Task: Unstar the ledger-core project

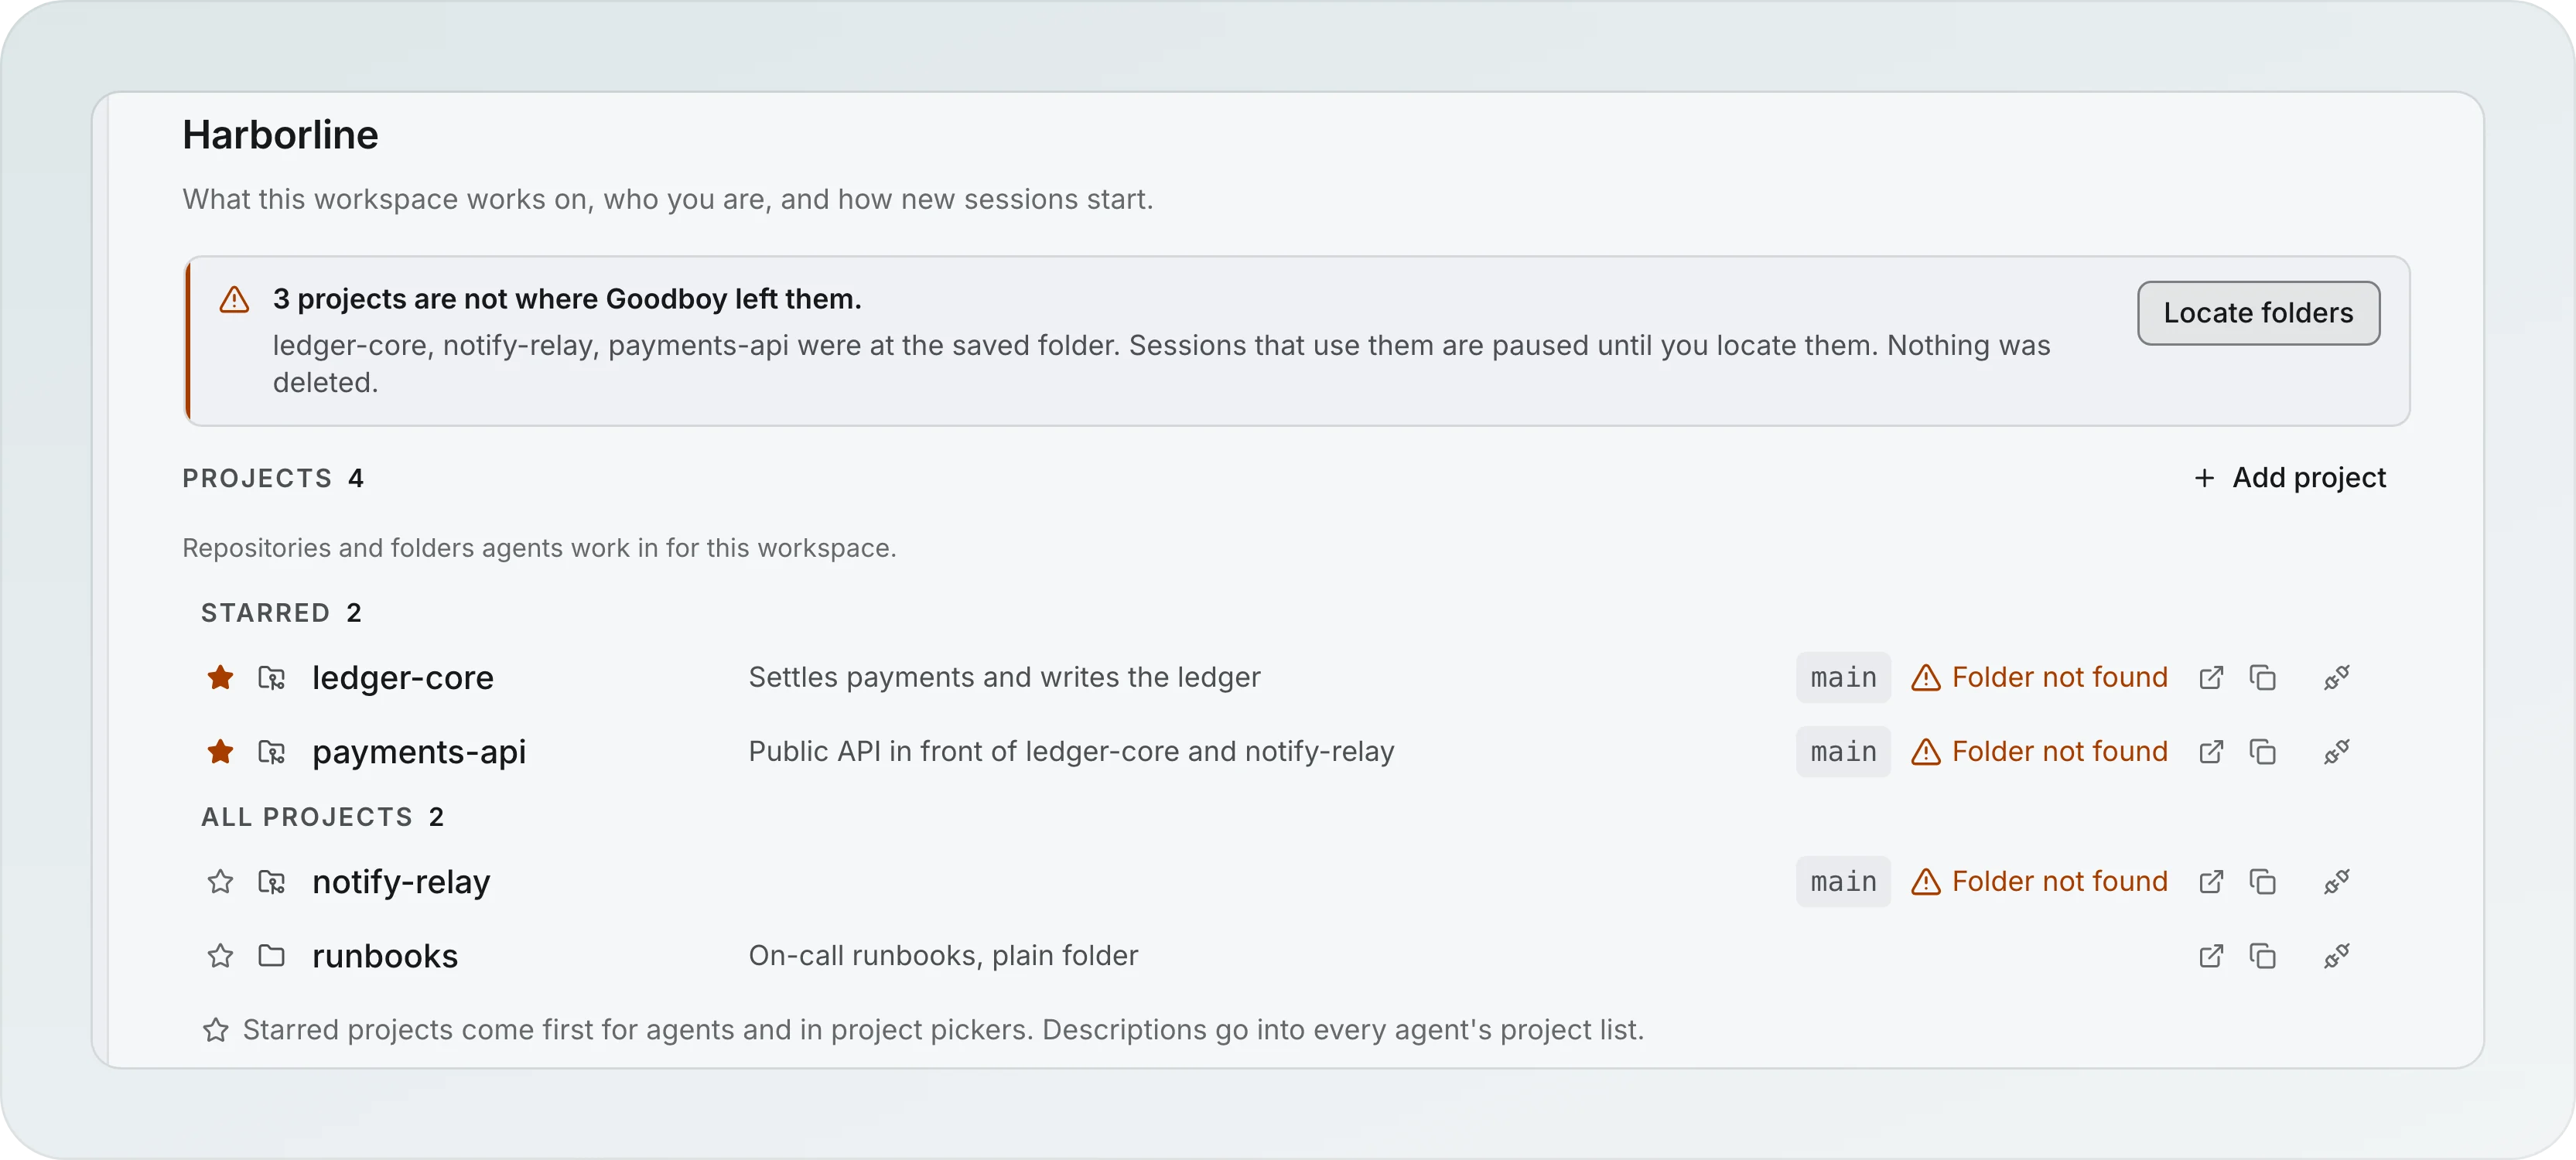Action: (x=220, y=678)
